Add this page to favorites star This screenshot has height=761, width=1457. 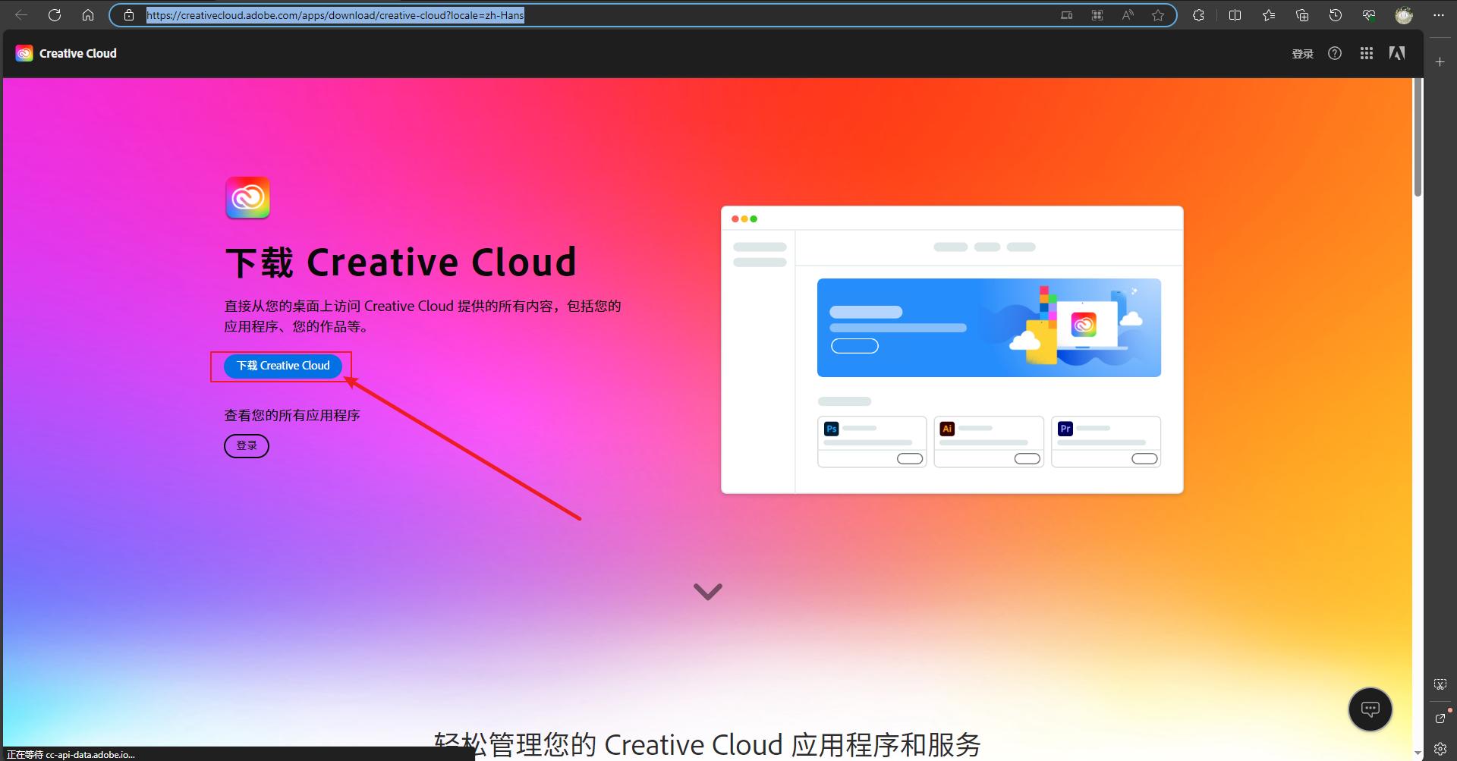pyautogui.click(x=1158, y=15)
